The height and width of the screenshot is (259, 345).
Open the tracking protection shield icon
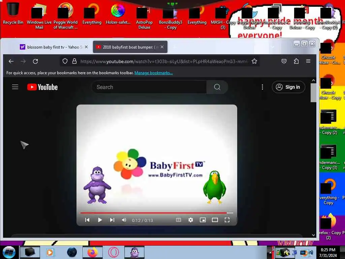pos(65,61)
